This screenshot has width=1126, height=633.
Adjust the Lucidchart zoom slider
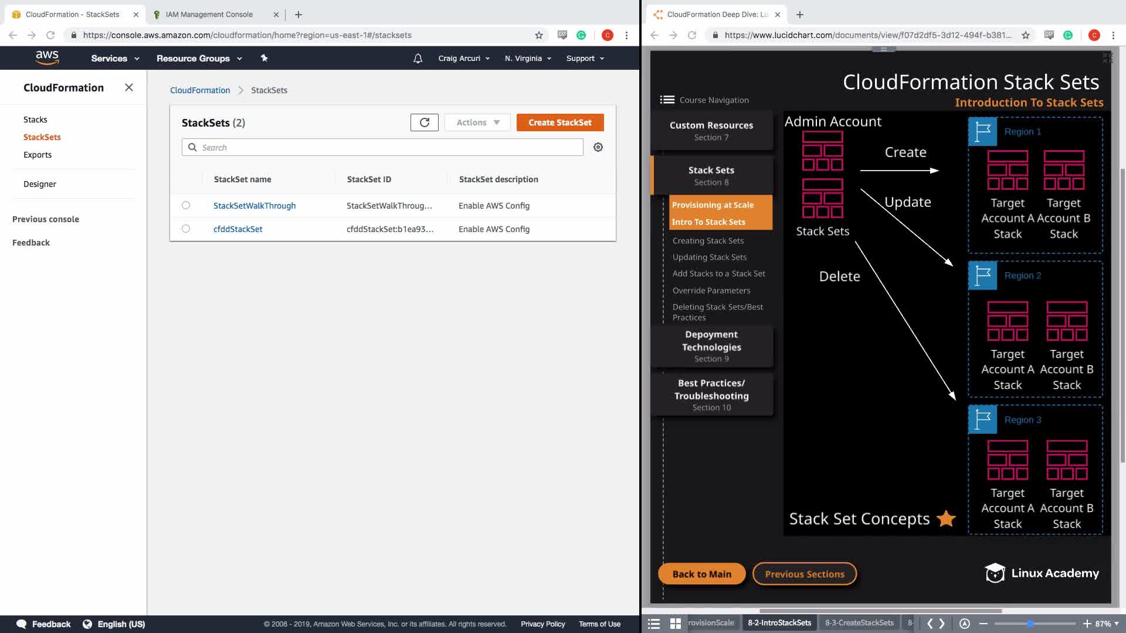[1030, 624]
